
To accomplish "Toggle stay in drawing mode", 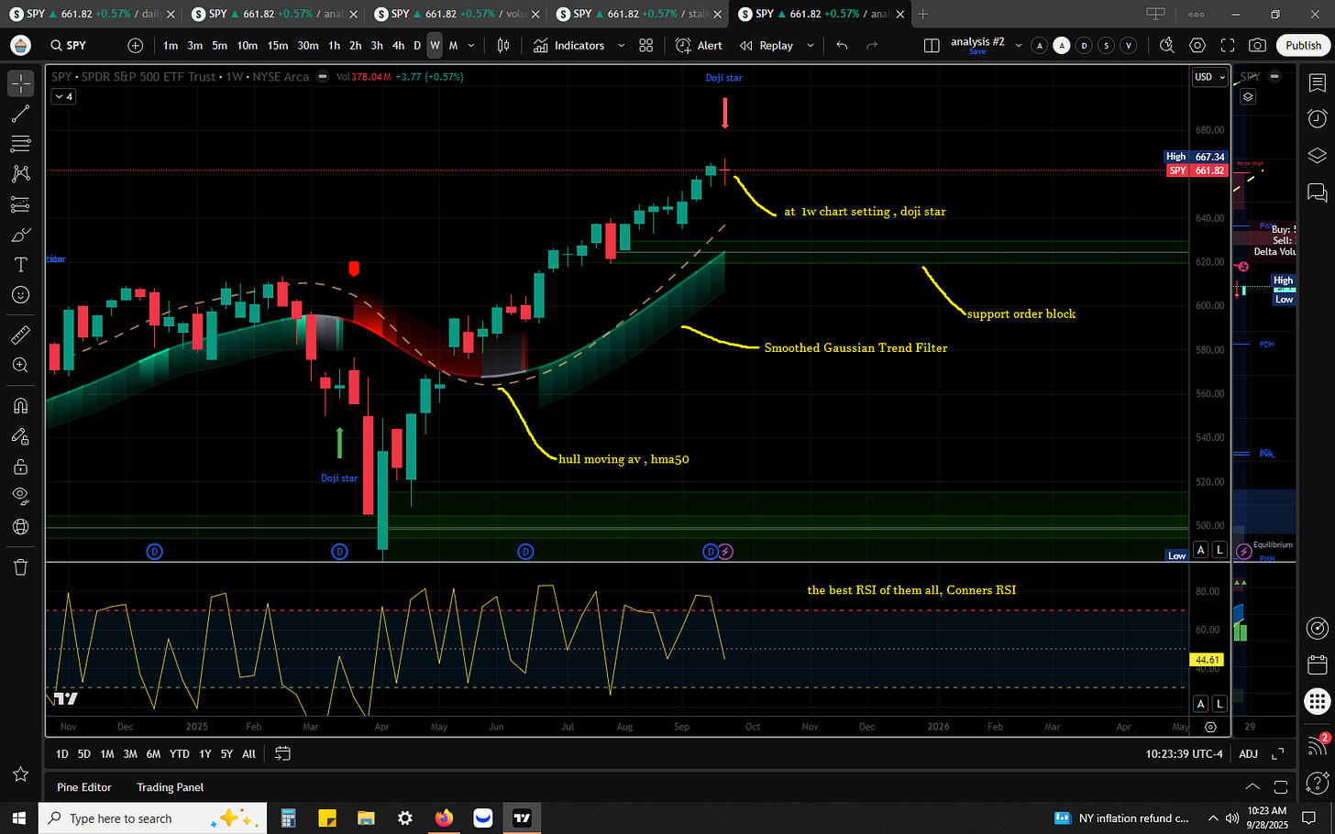I will pos(20,436).
